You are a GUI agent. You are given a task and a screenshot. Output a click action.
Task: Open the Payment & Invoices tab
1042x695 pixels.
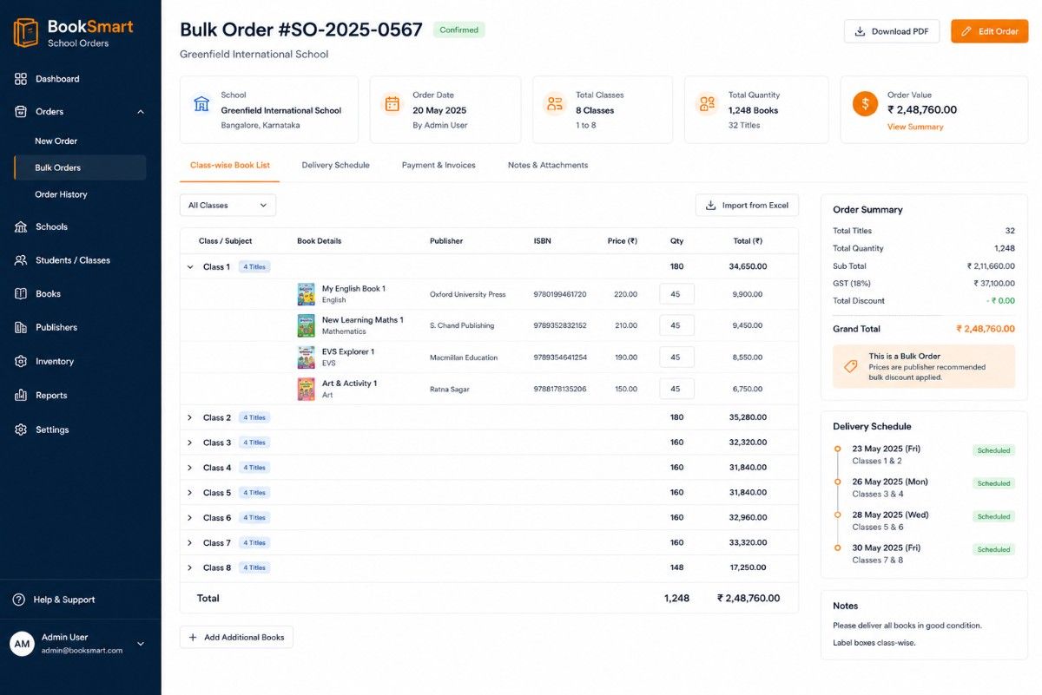coord(439,165)
